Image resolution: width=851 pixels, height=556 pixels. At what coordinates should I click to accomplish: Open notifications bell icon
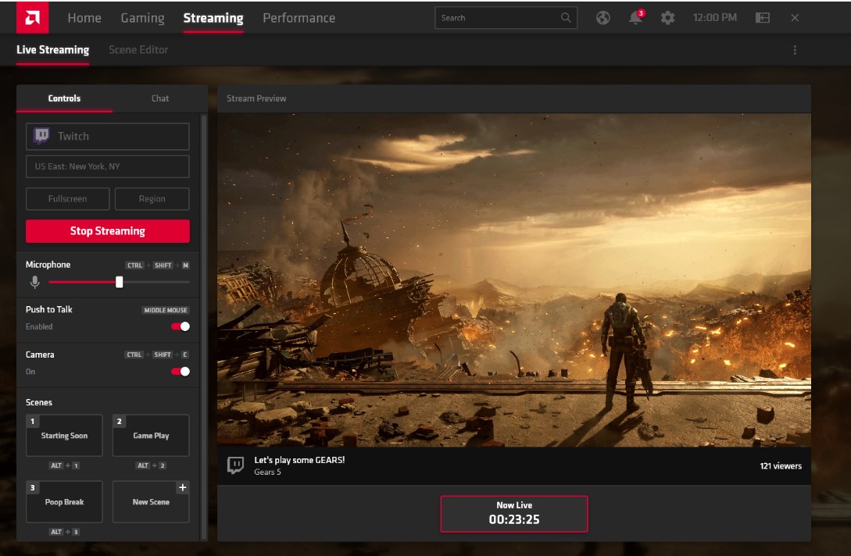pyautogui.click(x=635, y=17)
